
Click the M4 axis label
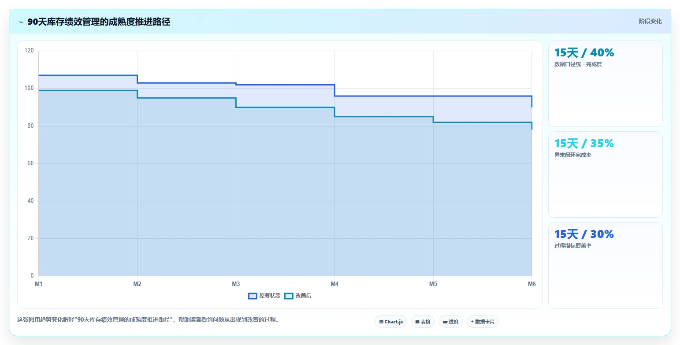pyautogui.click(x=334, y=284)
